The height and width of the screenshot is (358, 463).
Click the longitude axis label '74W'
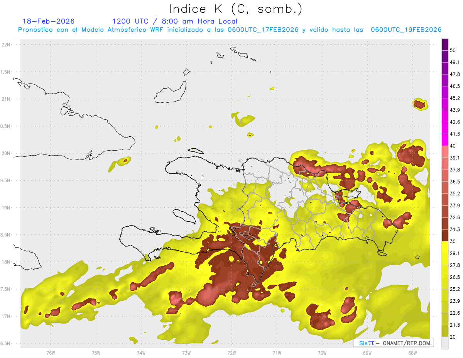(141, 353)
